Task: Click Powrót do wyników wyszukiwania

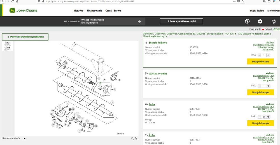Action: [25, 37]
